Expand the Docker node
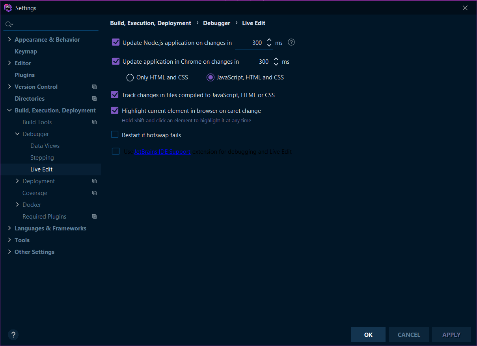 pyautogui.click(x=17, y=204)
